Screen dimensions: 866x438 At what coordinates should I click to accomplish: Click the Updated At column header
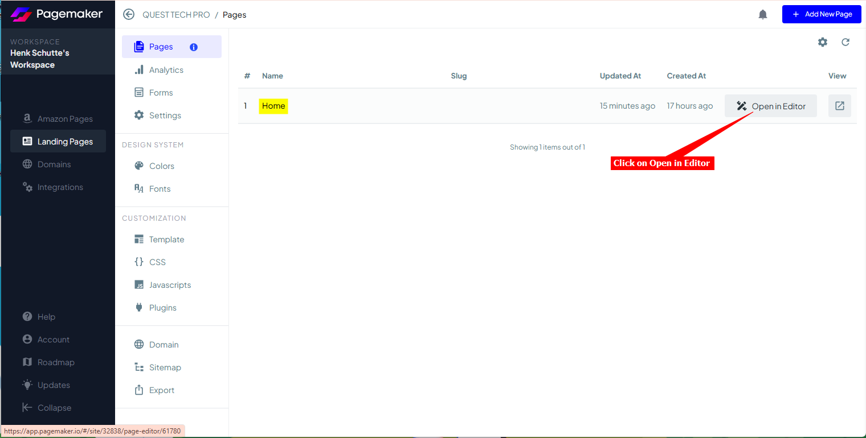620,76
